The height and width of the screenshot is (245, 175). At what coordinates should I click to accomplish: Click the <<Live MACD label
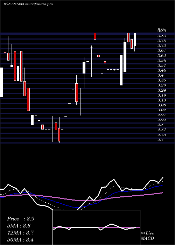[147, 236]
